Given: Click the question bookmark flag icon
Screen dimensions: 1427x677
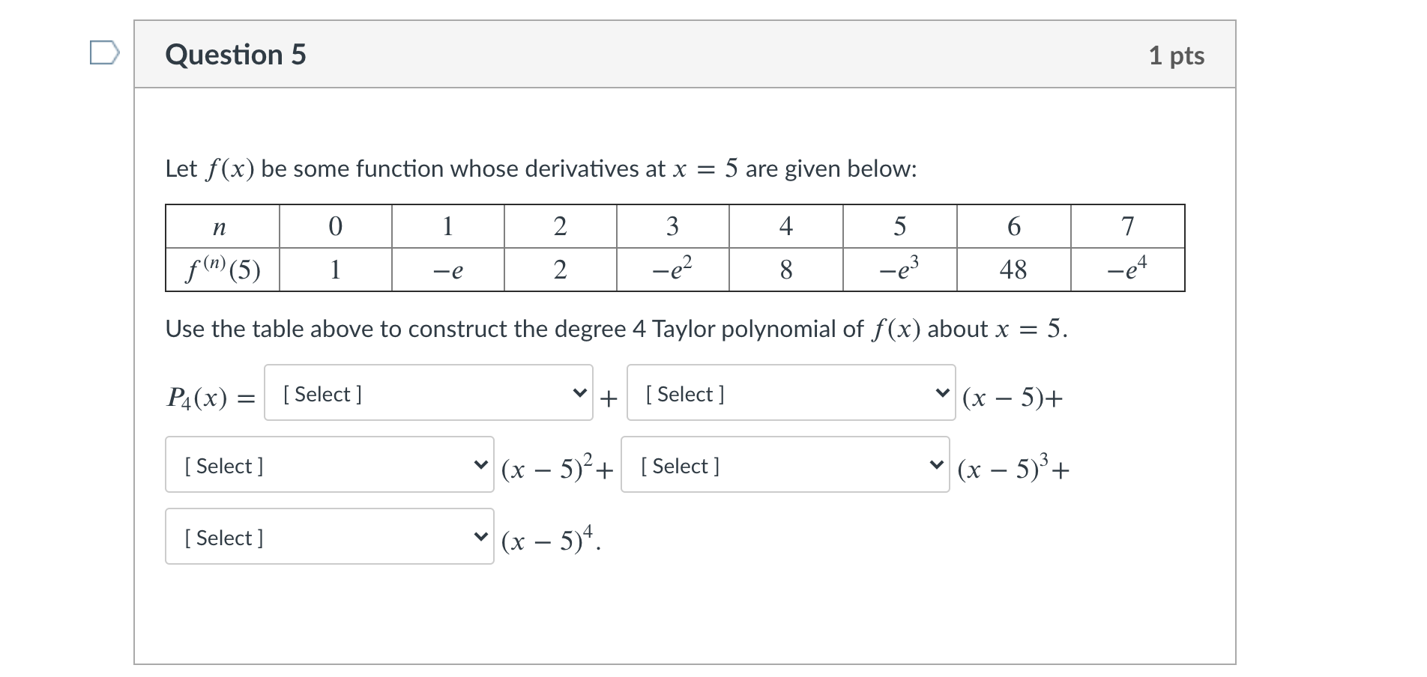Looking at the screenshot, I should click(106, 52).
